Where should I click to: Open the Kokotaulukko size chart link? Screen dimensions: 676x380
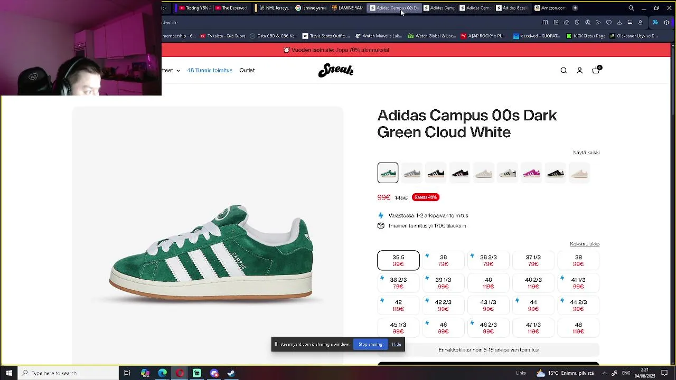pyautogui.click(x=585, y=244)
